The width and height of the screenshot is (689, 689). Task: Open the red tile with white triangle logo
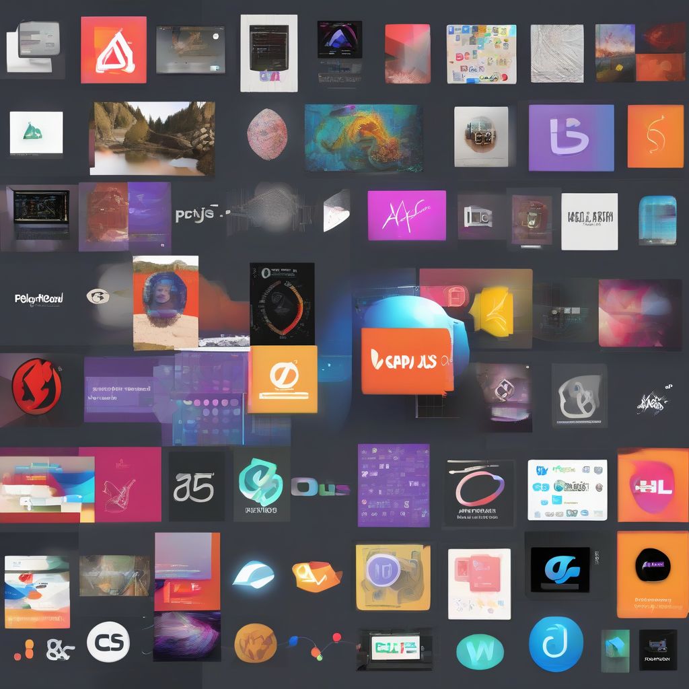coord(113,50)
